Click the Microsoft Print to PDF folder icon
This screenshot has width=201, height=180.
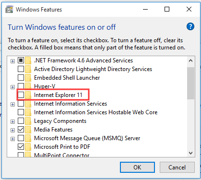(x=28, y=147)
